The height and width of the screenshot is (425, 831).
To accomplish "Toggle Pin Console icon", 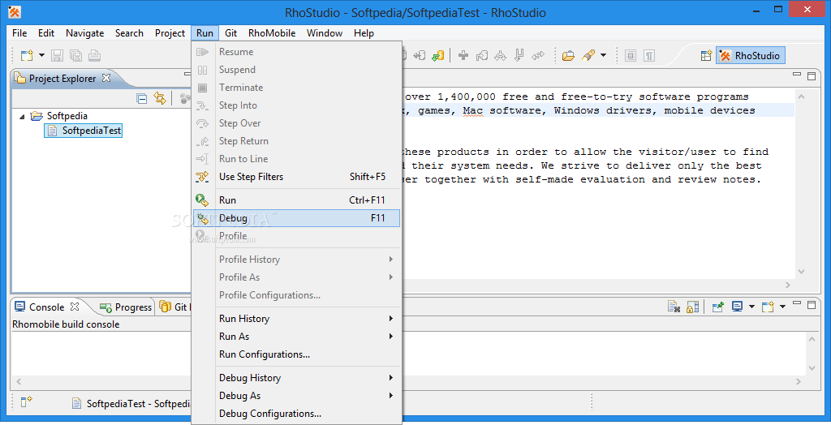I will [717, 307].
